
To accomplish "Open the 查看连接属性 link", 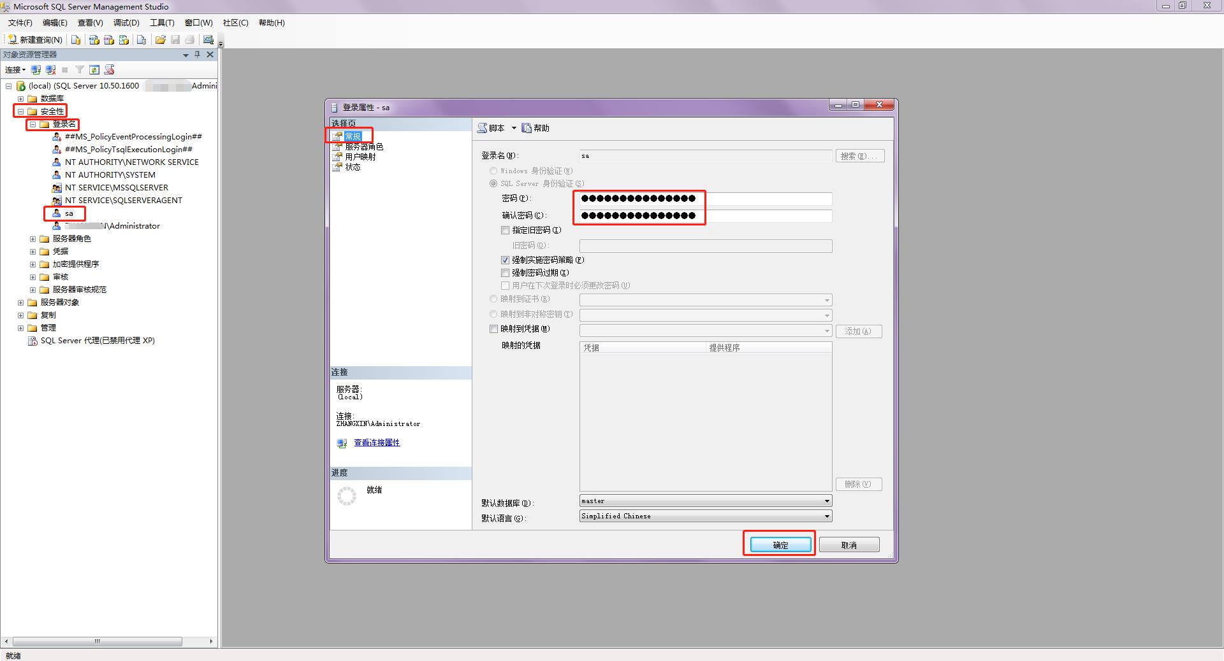I will (x=377, y=443).
